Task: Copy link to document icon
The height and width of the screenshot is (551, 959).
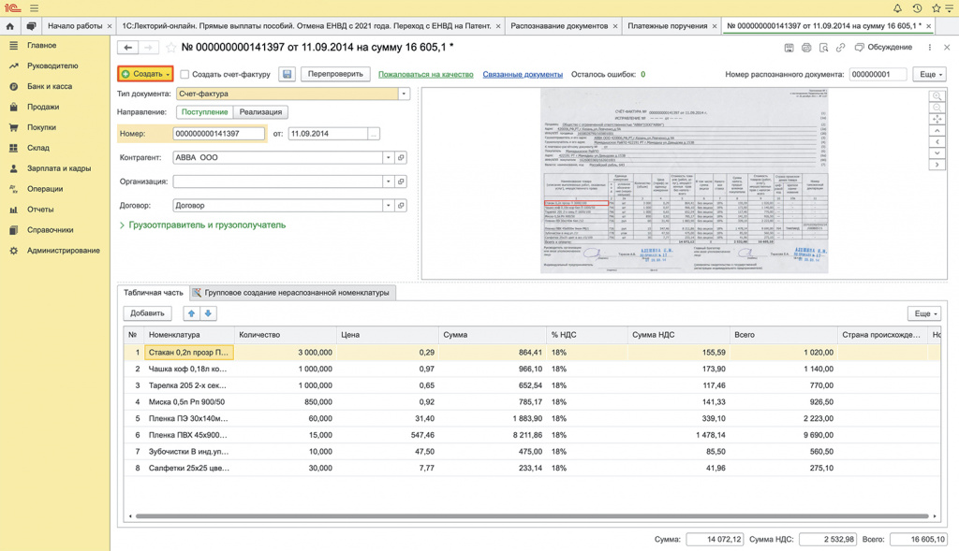Action: pyautogui.click(x=840, y=47)
